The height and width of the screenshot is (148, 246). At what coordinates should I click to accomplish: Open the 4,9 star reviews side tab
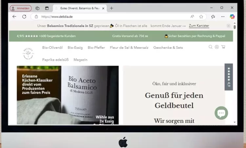(x=229, y=77)
